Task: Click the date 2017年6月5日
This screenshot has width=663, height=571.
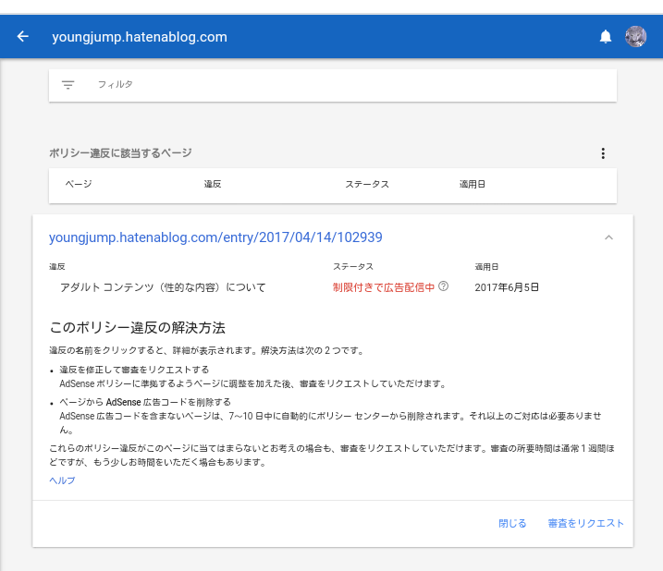Action: (507, 287)
